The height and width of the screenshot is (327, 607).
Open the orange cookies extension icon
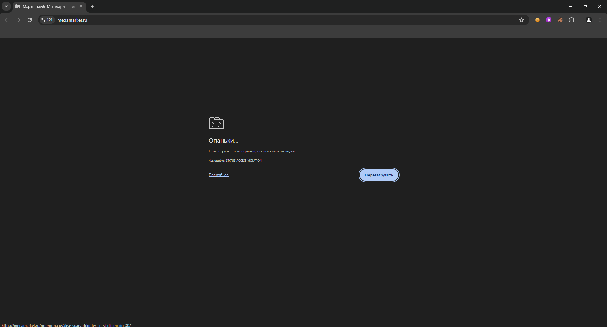click(560, 20)
